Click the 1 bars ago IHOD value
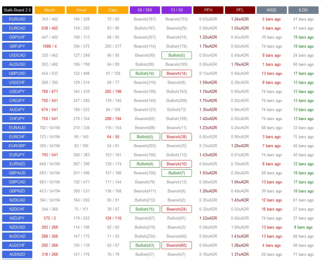 tap(272, 65)
